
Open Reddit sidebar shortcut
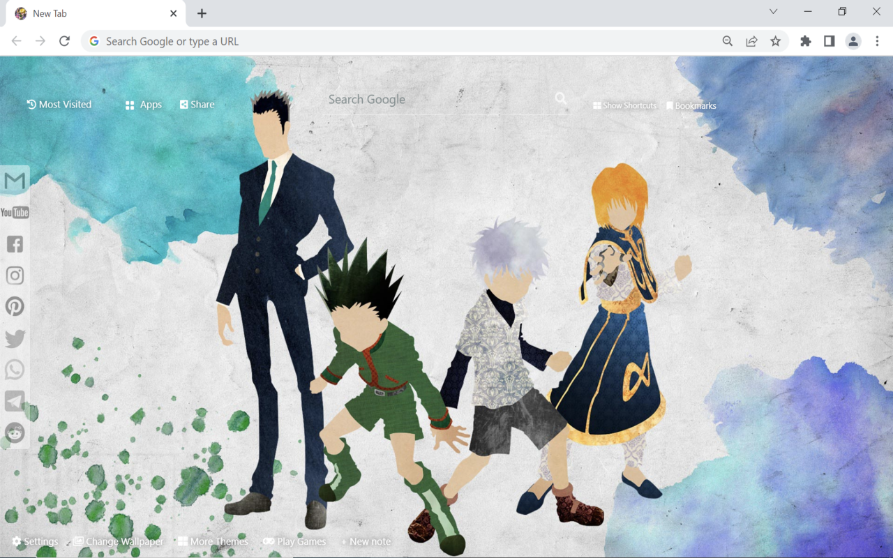pos(15,432)
